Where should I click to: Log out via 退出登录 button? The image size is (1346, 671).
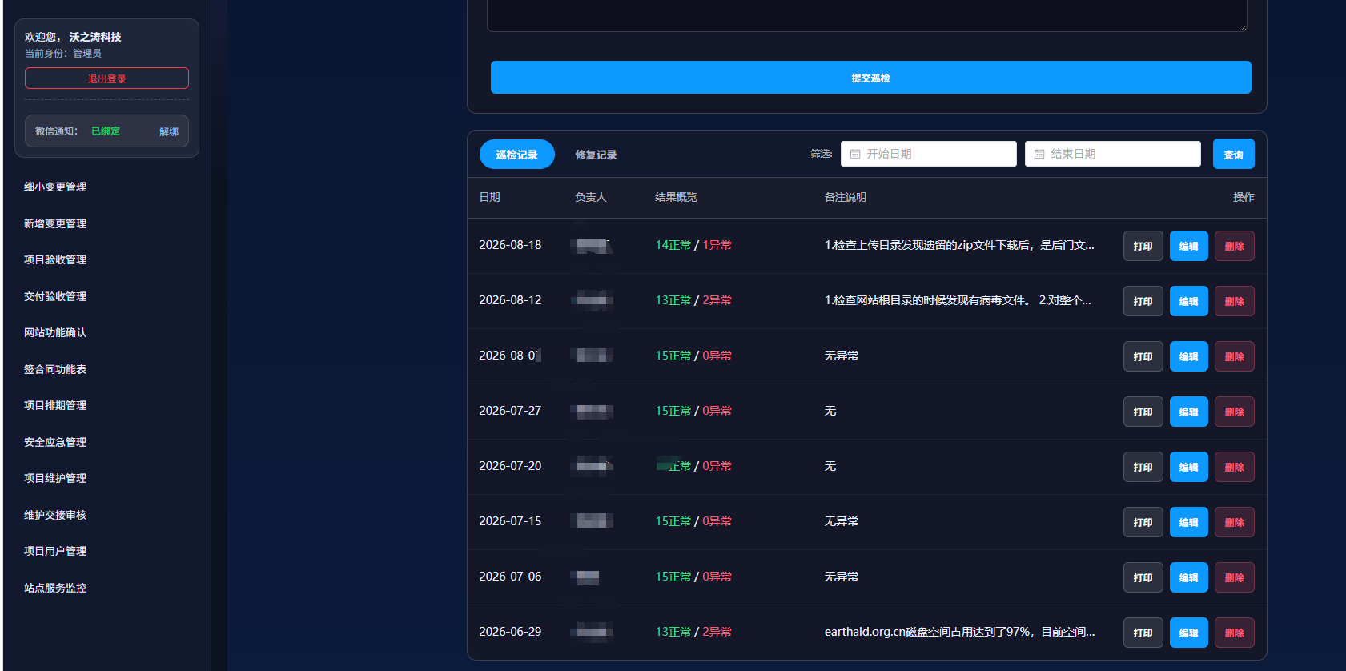click(106, 78)
